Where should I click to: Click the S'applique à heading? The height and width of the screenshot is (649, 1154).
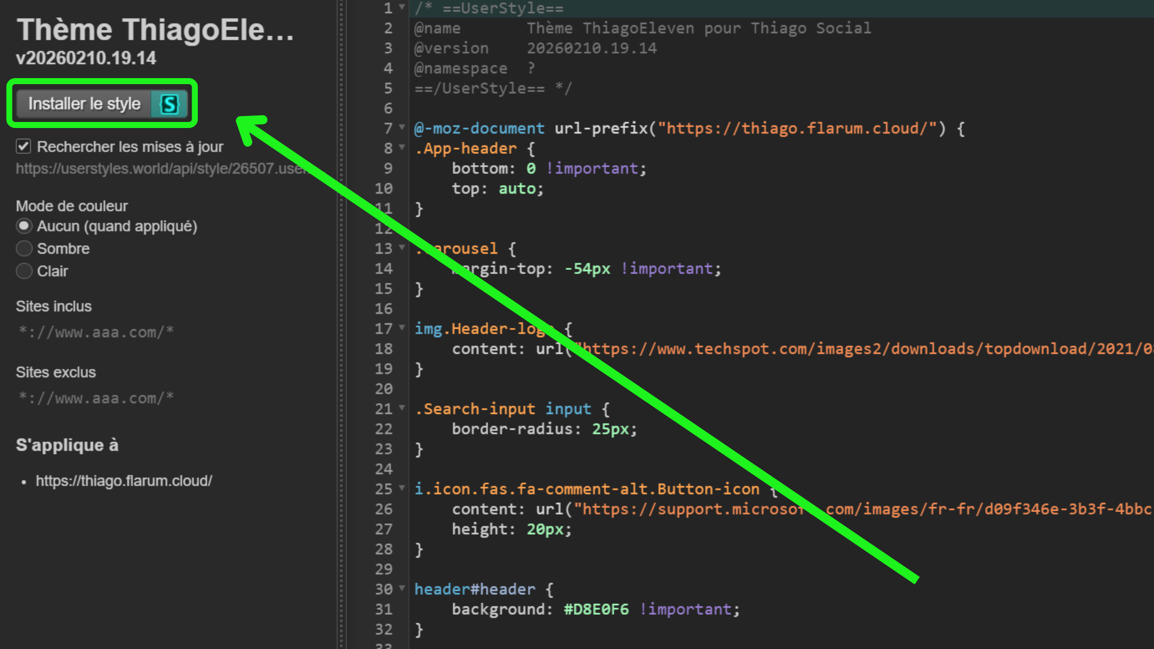coord(67,445)
